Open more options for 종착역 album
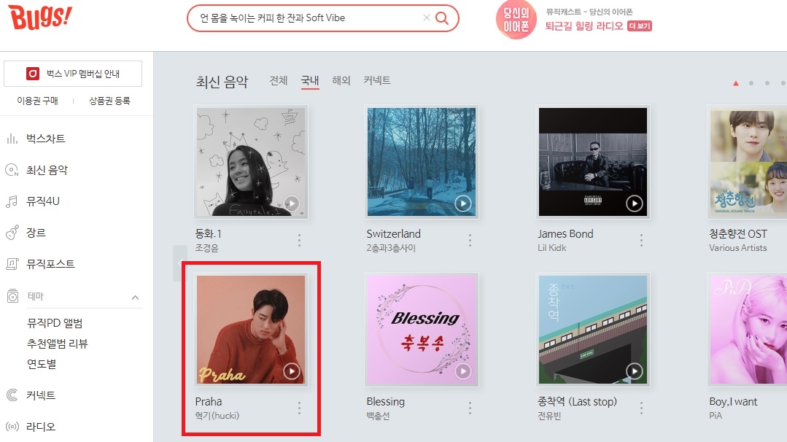This screenshot has width=787, height=442. tap(641, 408)
